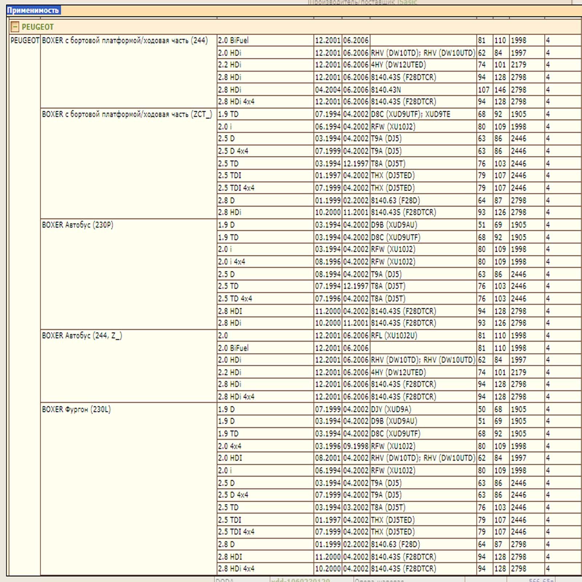Click the green PEUGEOT group heading
This screenshot has width=582, height=582.
click(37, 27)
